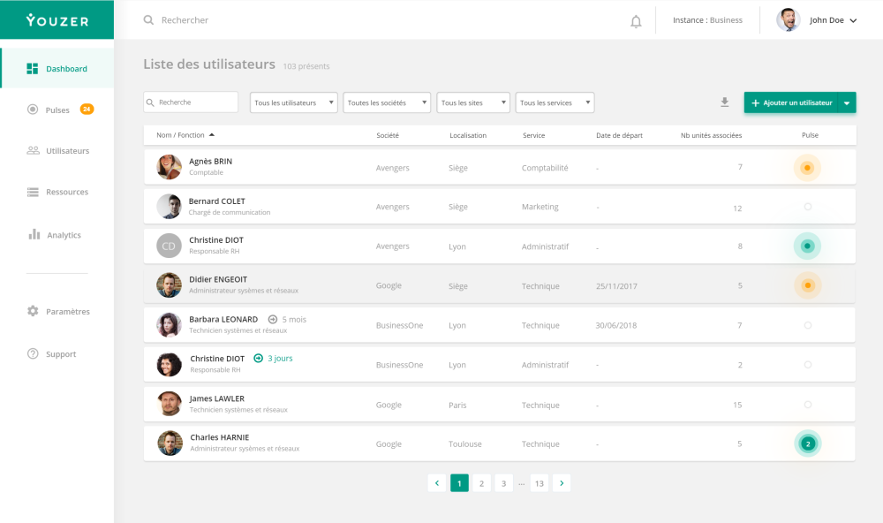
Task: Expand the Tous les utilisateurs dropdown
Action: point(294,102)
